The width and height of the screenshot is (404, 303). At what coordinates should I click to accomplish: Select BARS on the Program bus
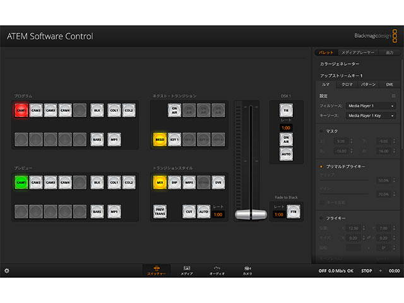coord(97,140)
